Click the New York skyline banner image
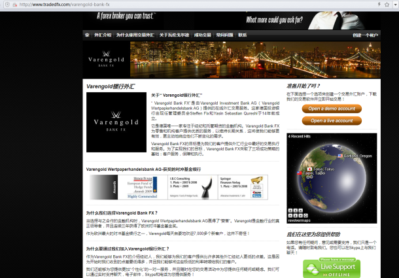Screen dimensions: 399x278 (x=255, y=60)
